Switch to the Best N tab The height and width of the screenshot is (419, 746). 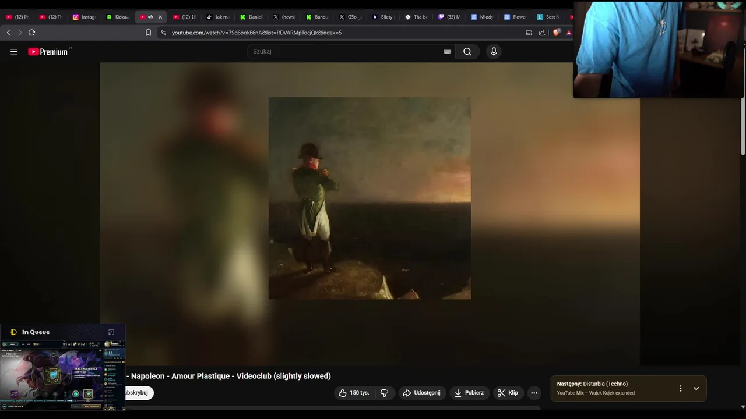pyautogui.click(x=549, y=17)
